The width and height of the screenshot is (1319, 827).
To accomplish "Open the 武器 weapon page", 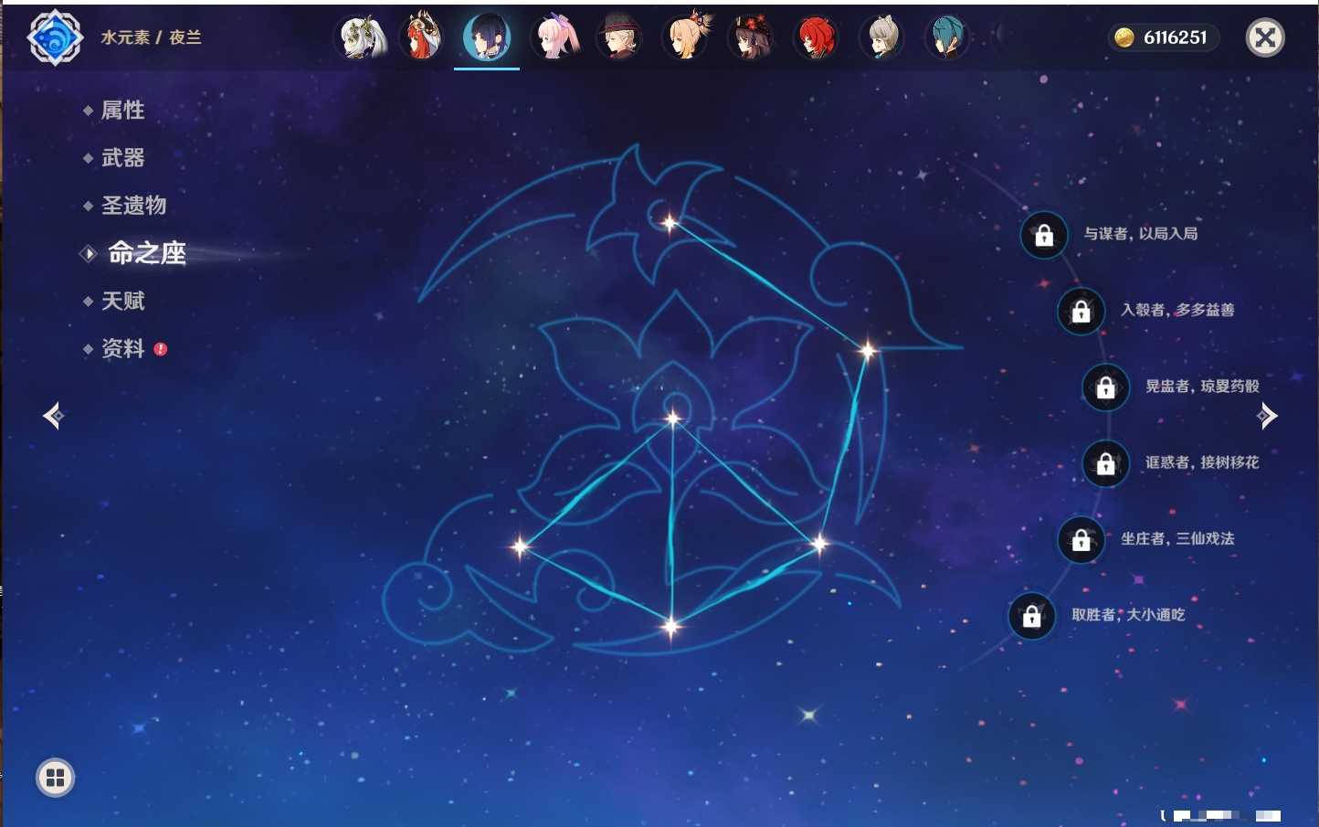I will (122, 158).
